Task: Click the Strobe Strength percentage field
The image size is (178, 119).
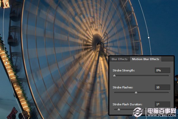Action: (163, 71)
